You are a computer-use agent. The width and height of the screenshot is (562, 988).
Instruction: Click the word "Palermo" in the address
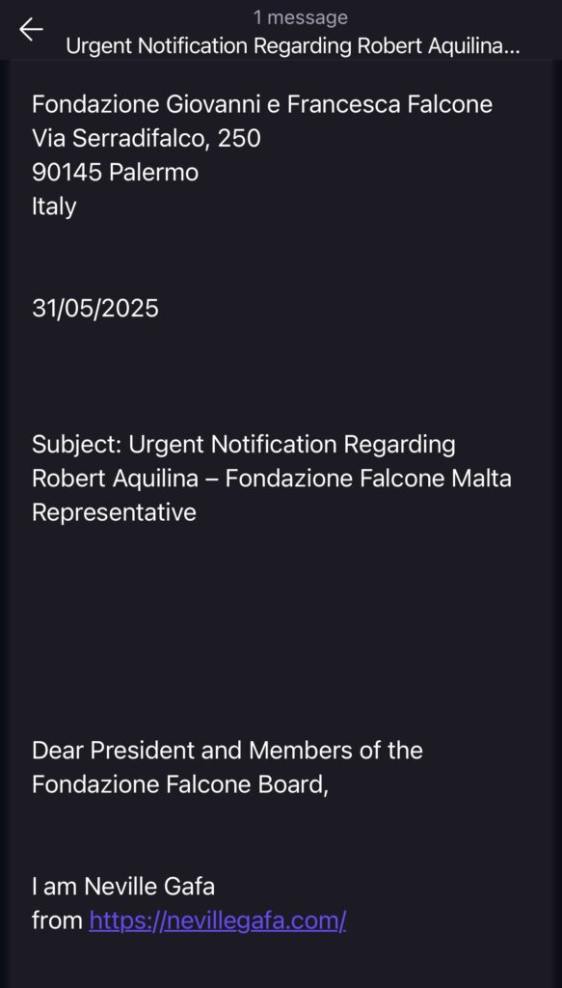(153, 172)
